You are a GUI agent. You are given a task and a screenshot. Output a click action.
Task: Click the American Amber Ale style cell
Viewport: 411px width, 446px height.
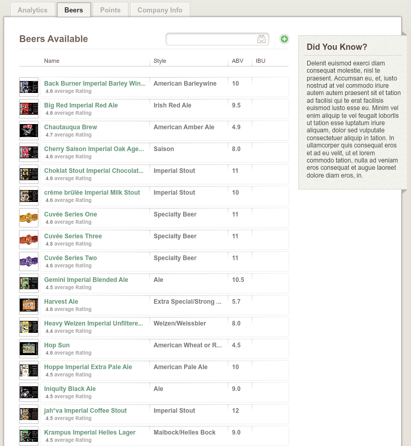coord(184,127)
